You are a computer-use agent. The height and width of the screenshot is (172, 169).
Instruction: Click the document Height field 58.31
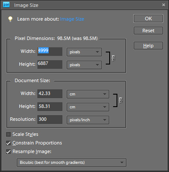click(50, 107)
